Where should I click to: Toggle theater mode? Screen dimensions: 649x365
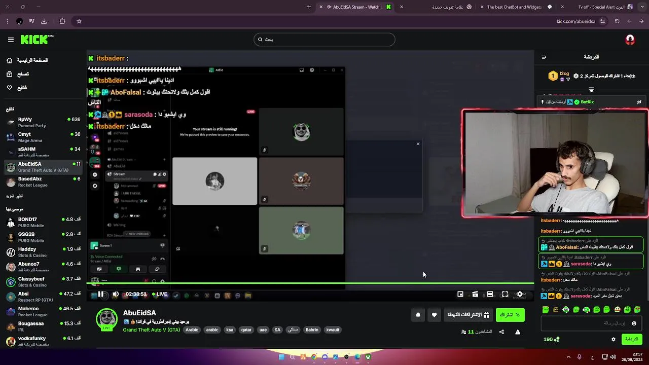point(490,294)
